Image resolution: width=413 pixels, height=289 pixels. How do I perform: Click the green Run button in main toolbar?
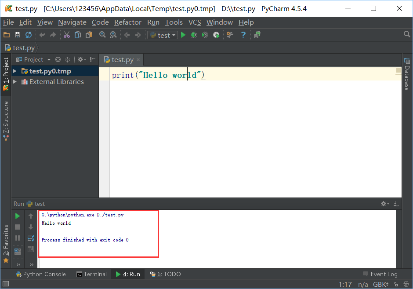[x=183, y=35]
